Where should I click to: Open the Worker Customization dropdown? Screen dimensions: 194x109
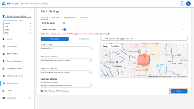pos(66,86)
